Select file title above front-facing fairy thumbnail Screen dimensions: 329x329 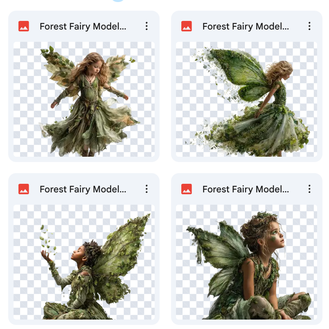(83, 27)
